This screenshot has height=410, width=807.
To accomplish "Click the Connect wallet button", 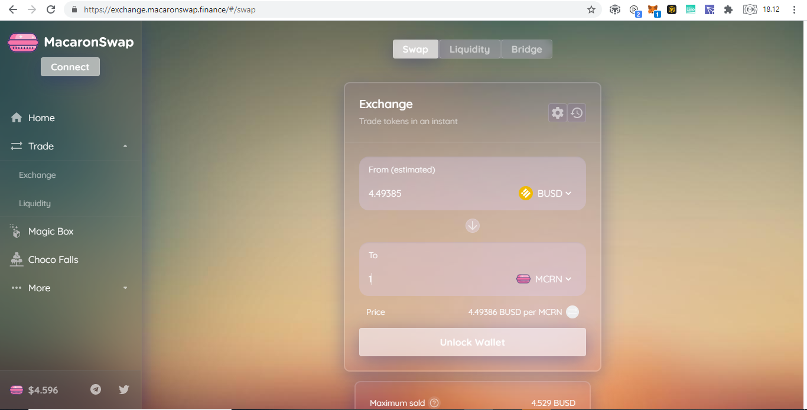I will 70,67.
